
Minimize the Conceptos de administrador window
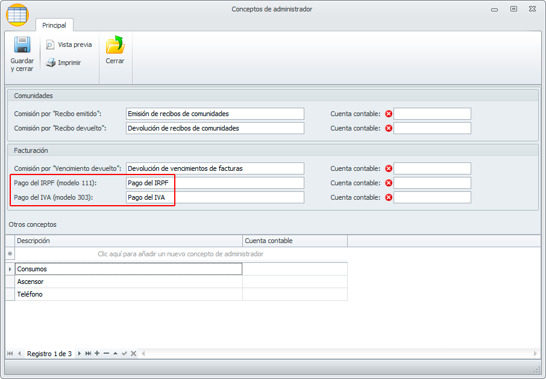(x=494, y=10)
